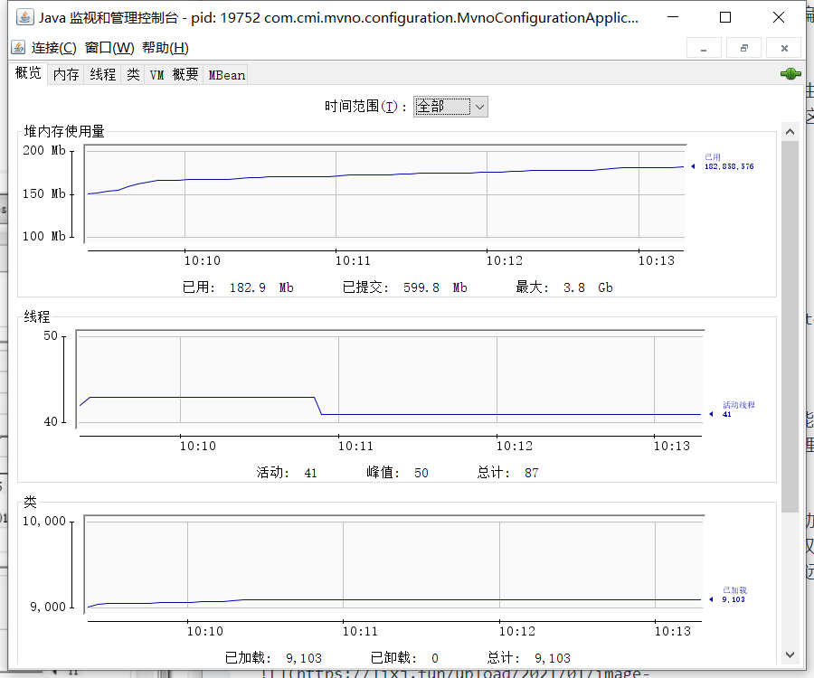The image size is (814, 678).
Task: Click the green connection status icon
Action: point(790,74)
